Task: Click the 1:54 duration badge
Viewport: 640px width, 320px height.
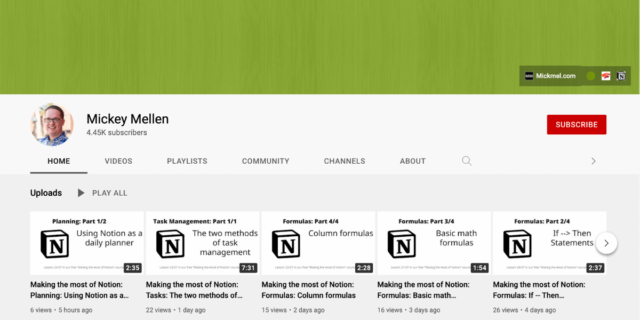Action: (x=479, y=268)
